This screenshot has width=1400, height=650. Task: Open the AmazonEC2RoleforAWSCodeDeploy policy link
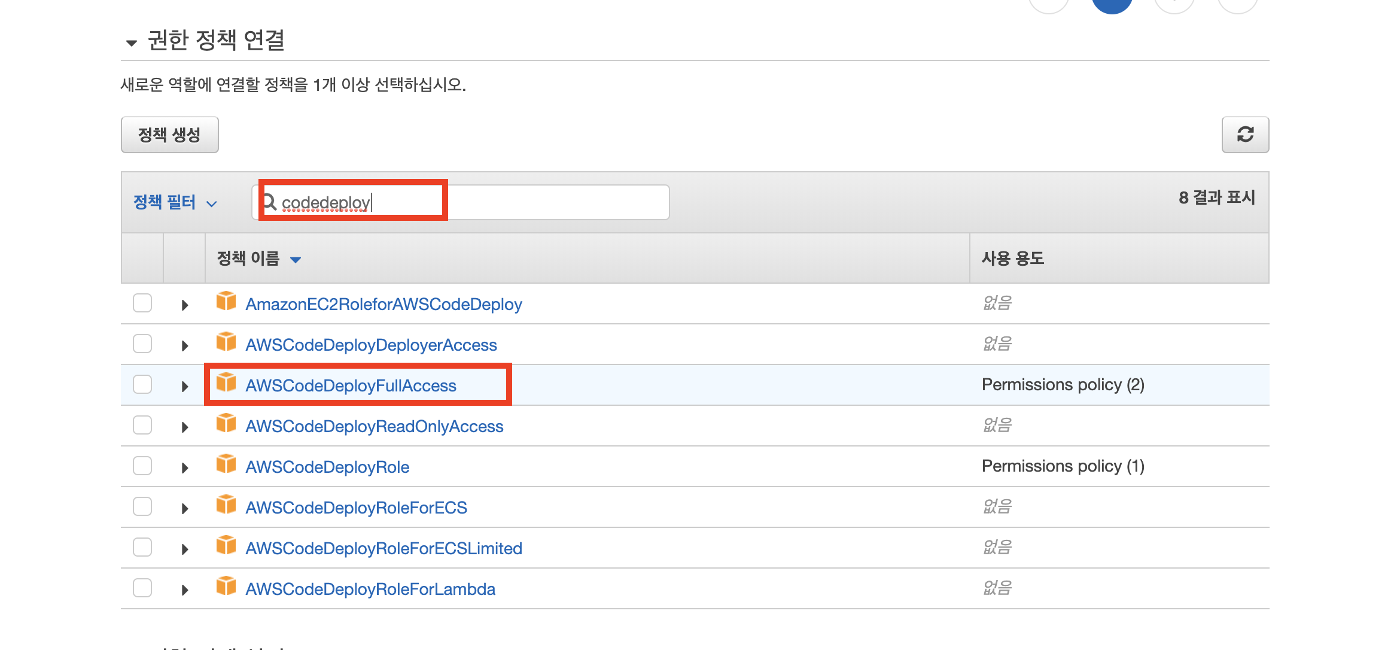point(384,304)
